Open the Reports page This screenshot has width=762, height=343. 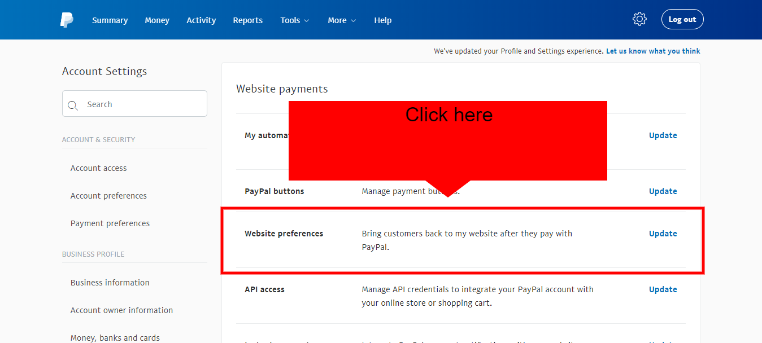(247, 20)
